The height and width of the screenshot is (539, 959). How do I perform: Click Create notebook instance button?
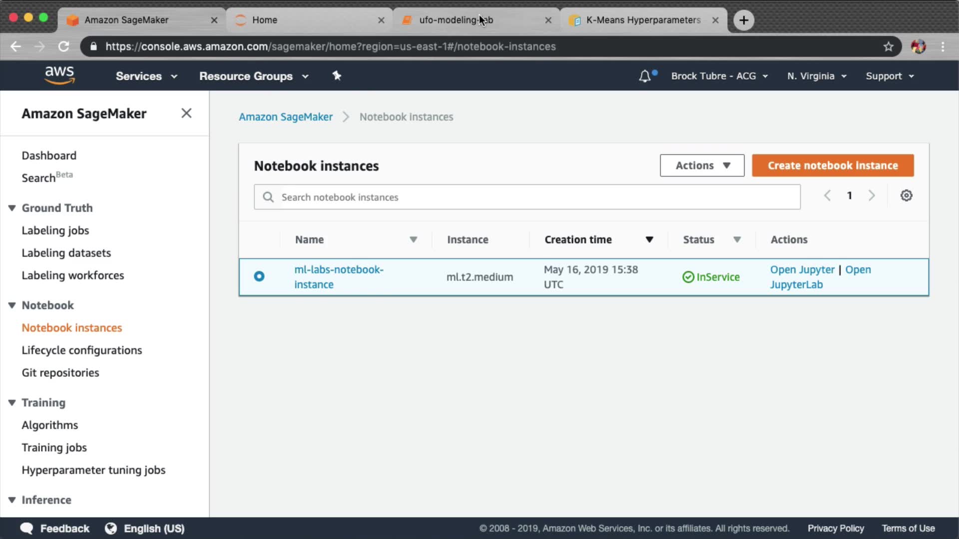click(833, 166)
